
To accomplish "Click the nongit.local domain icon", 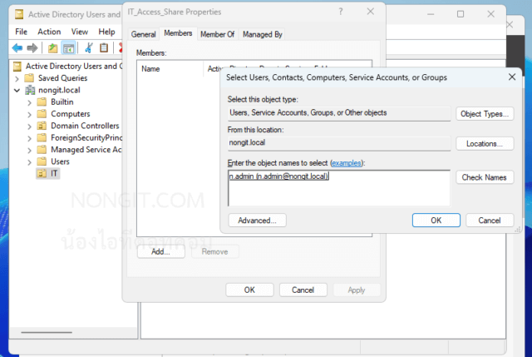I will pos(30,90).
